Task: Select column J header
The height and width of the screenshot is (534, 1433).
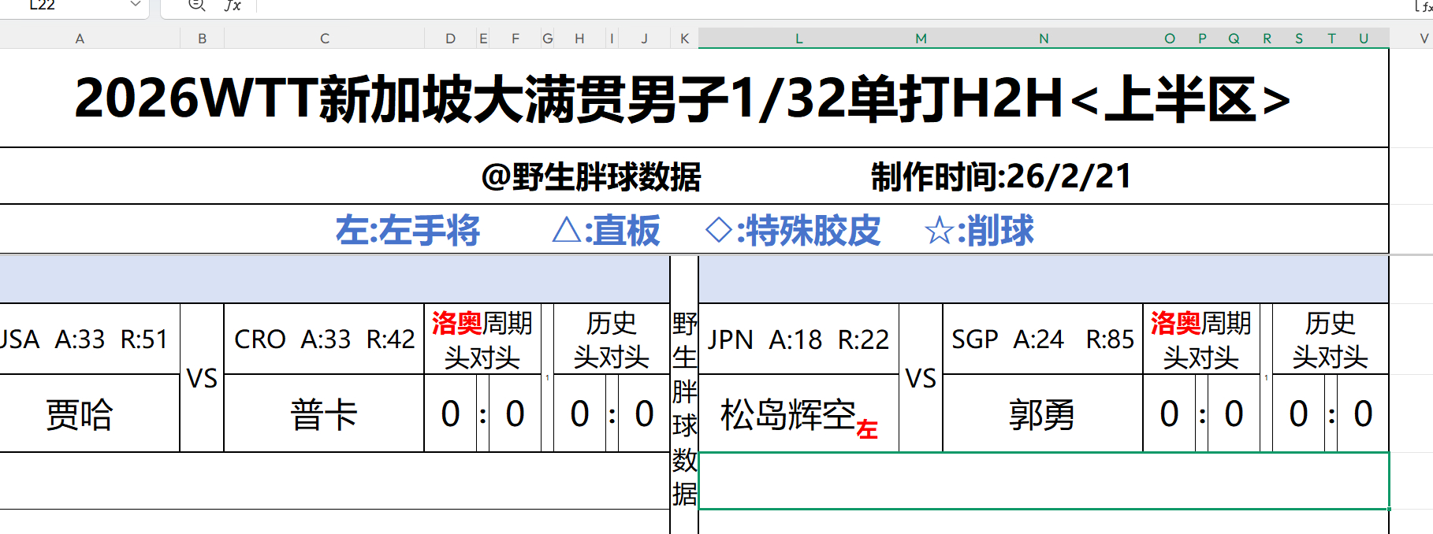Action: pyautogui.click(x=644, y=38)
